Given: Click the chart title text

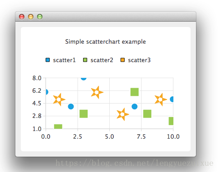Looking at the screenshot, I should pos(106,42).
